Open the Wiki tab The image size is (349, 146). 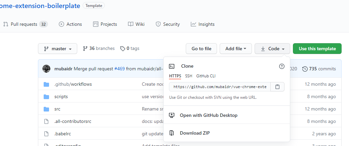coord(136,24)
